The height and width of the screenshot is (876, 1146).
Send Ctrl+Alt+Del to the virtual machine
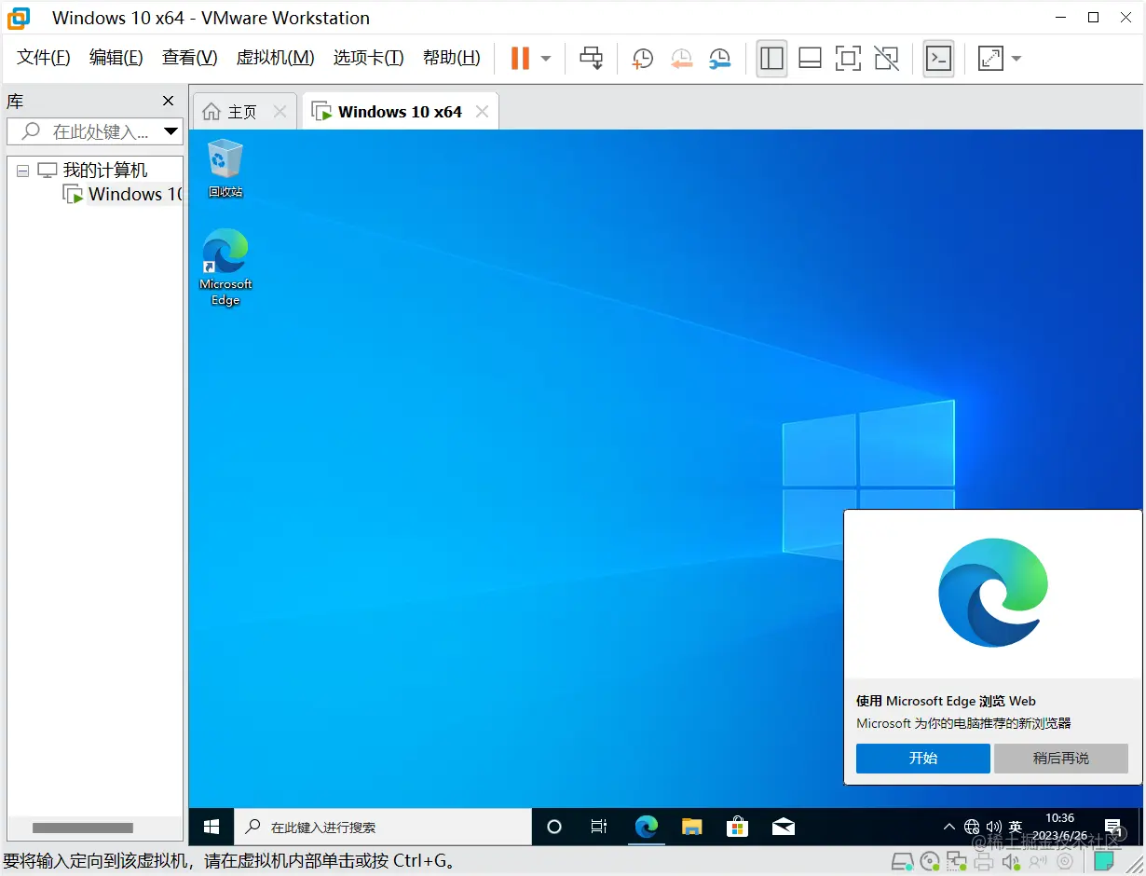[591, 58]
